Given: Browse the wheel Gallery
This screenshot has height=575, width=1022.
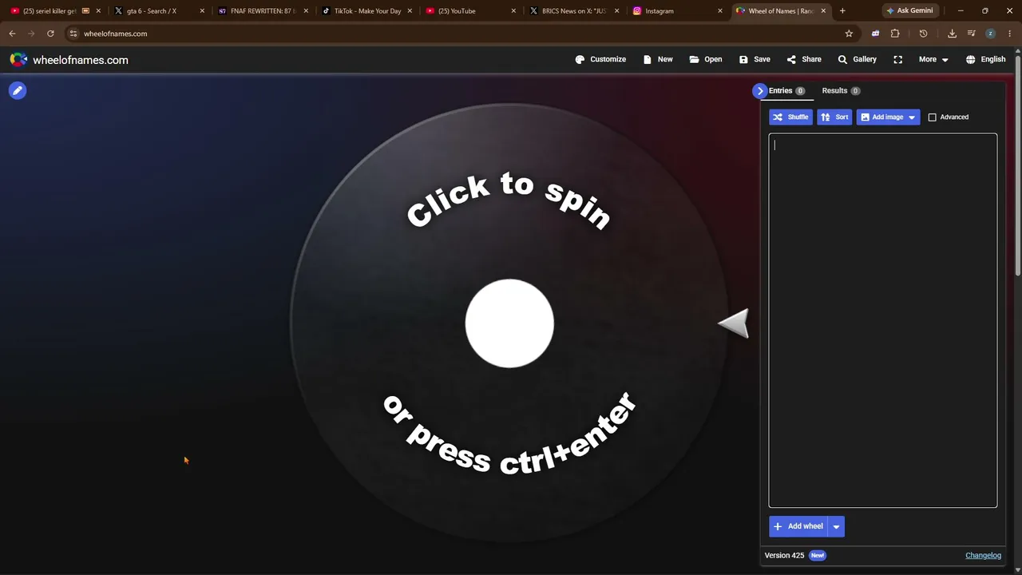Looking at the screenshot, I should tap(857, 59).
